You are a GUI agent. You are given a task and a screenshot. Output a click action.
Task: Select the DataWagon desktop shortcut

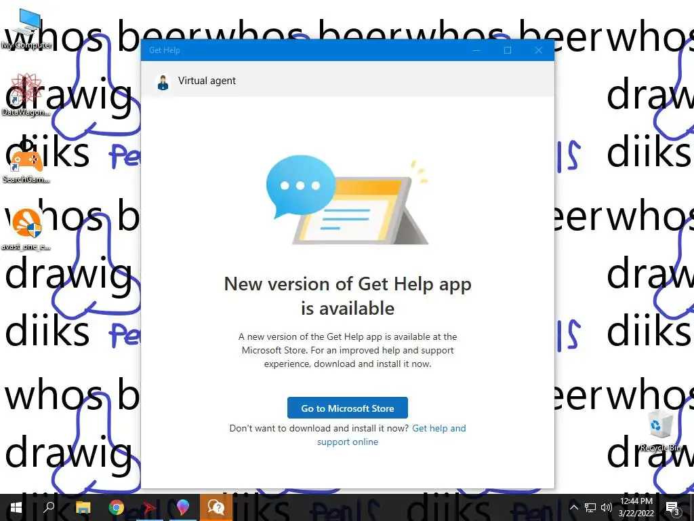point(26,95)
